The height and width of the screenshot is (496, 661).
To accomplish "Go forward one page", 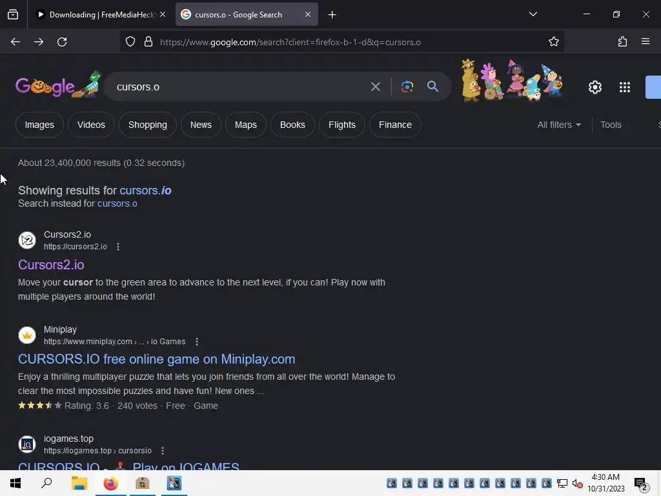I will coord(39,42).
